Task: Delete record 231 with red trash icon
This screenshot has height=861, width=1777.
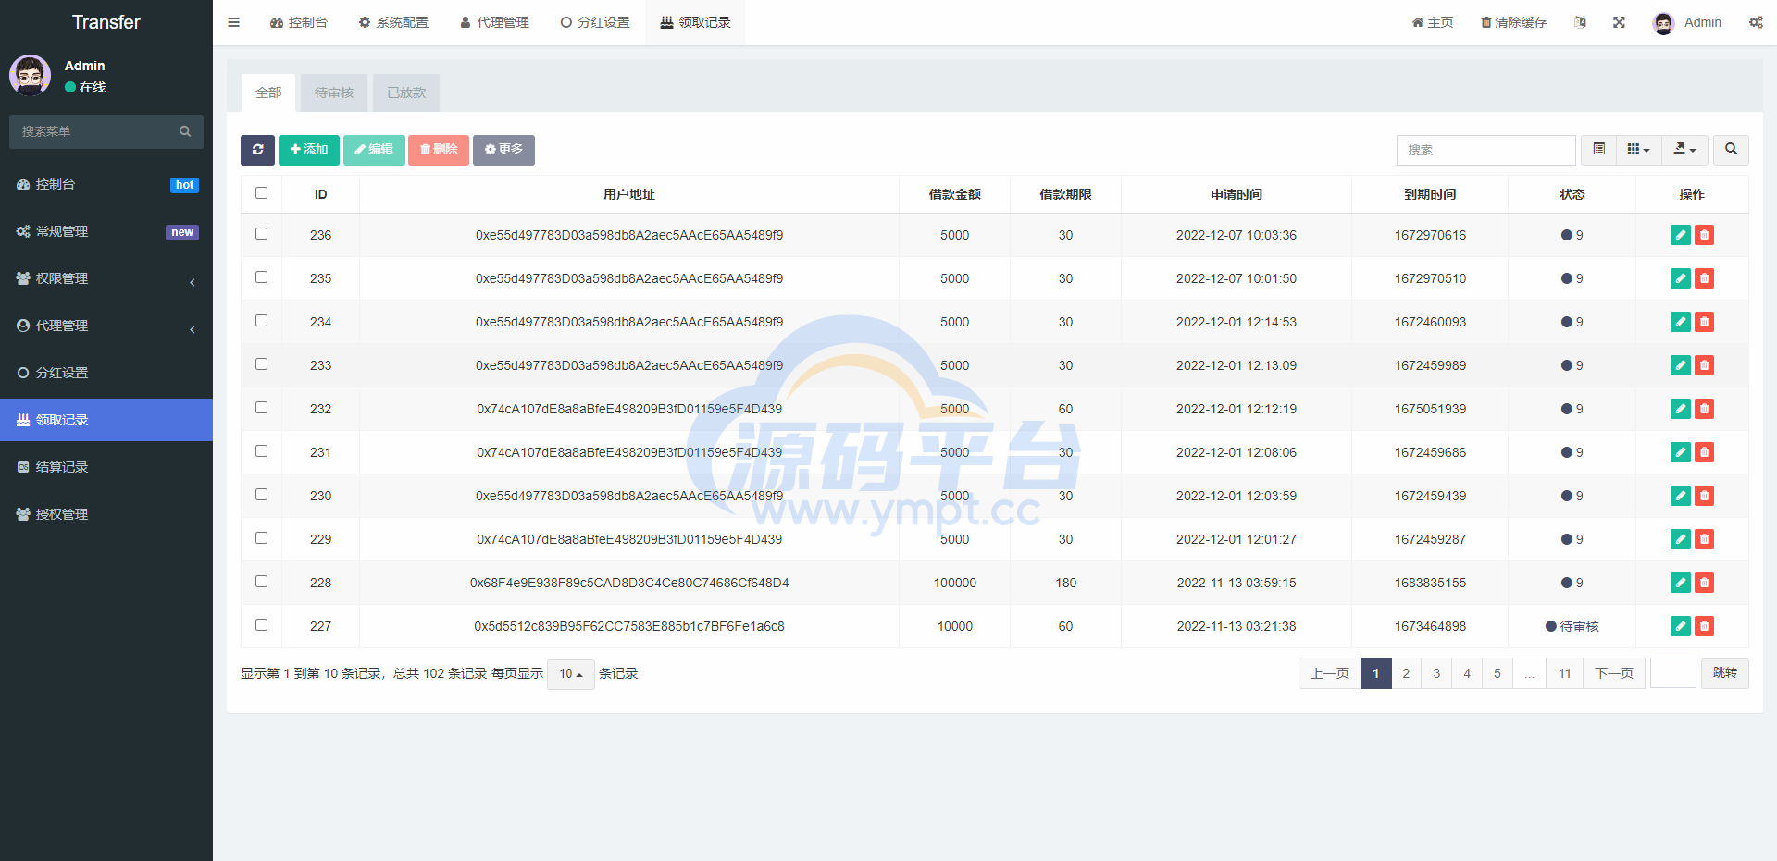Action: [x=1704, y=452]
